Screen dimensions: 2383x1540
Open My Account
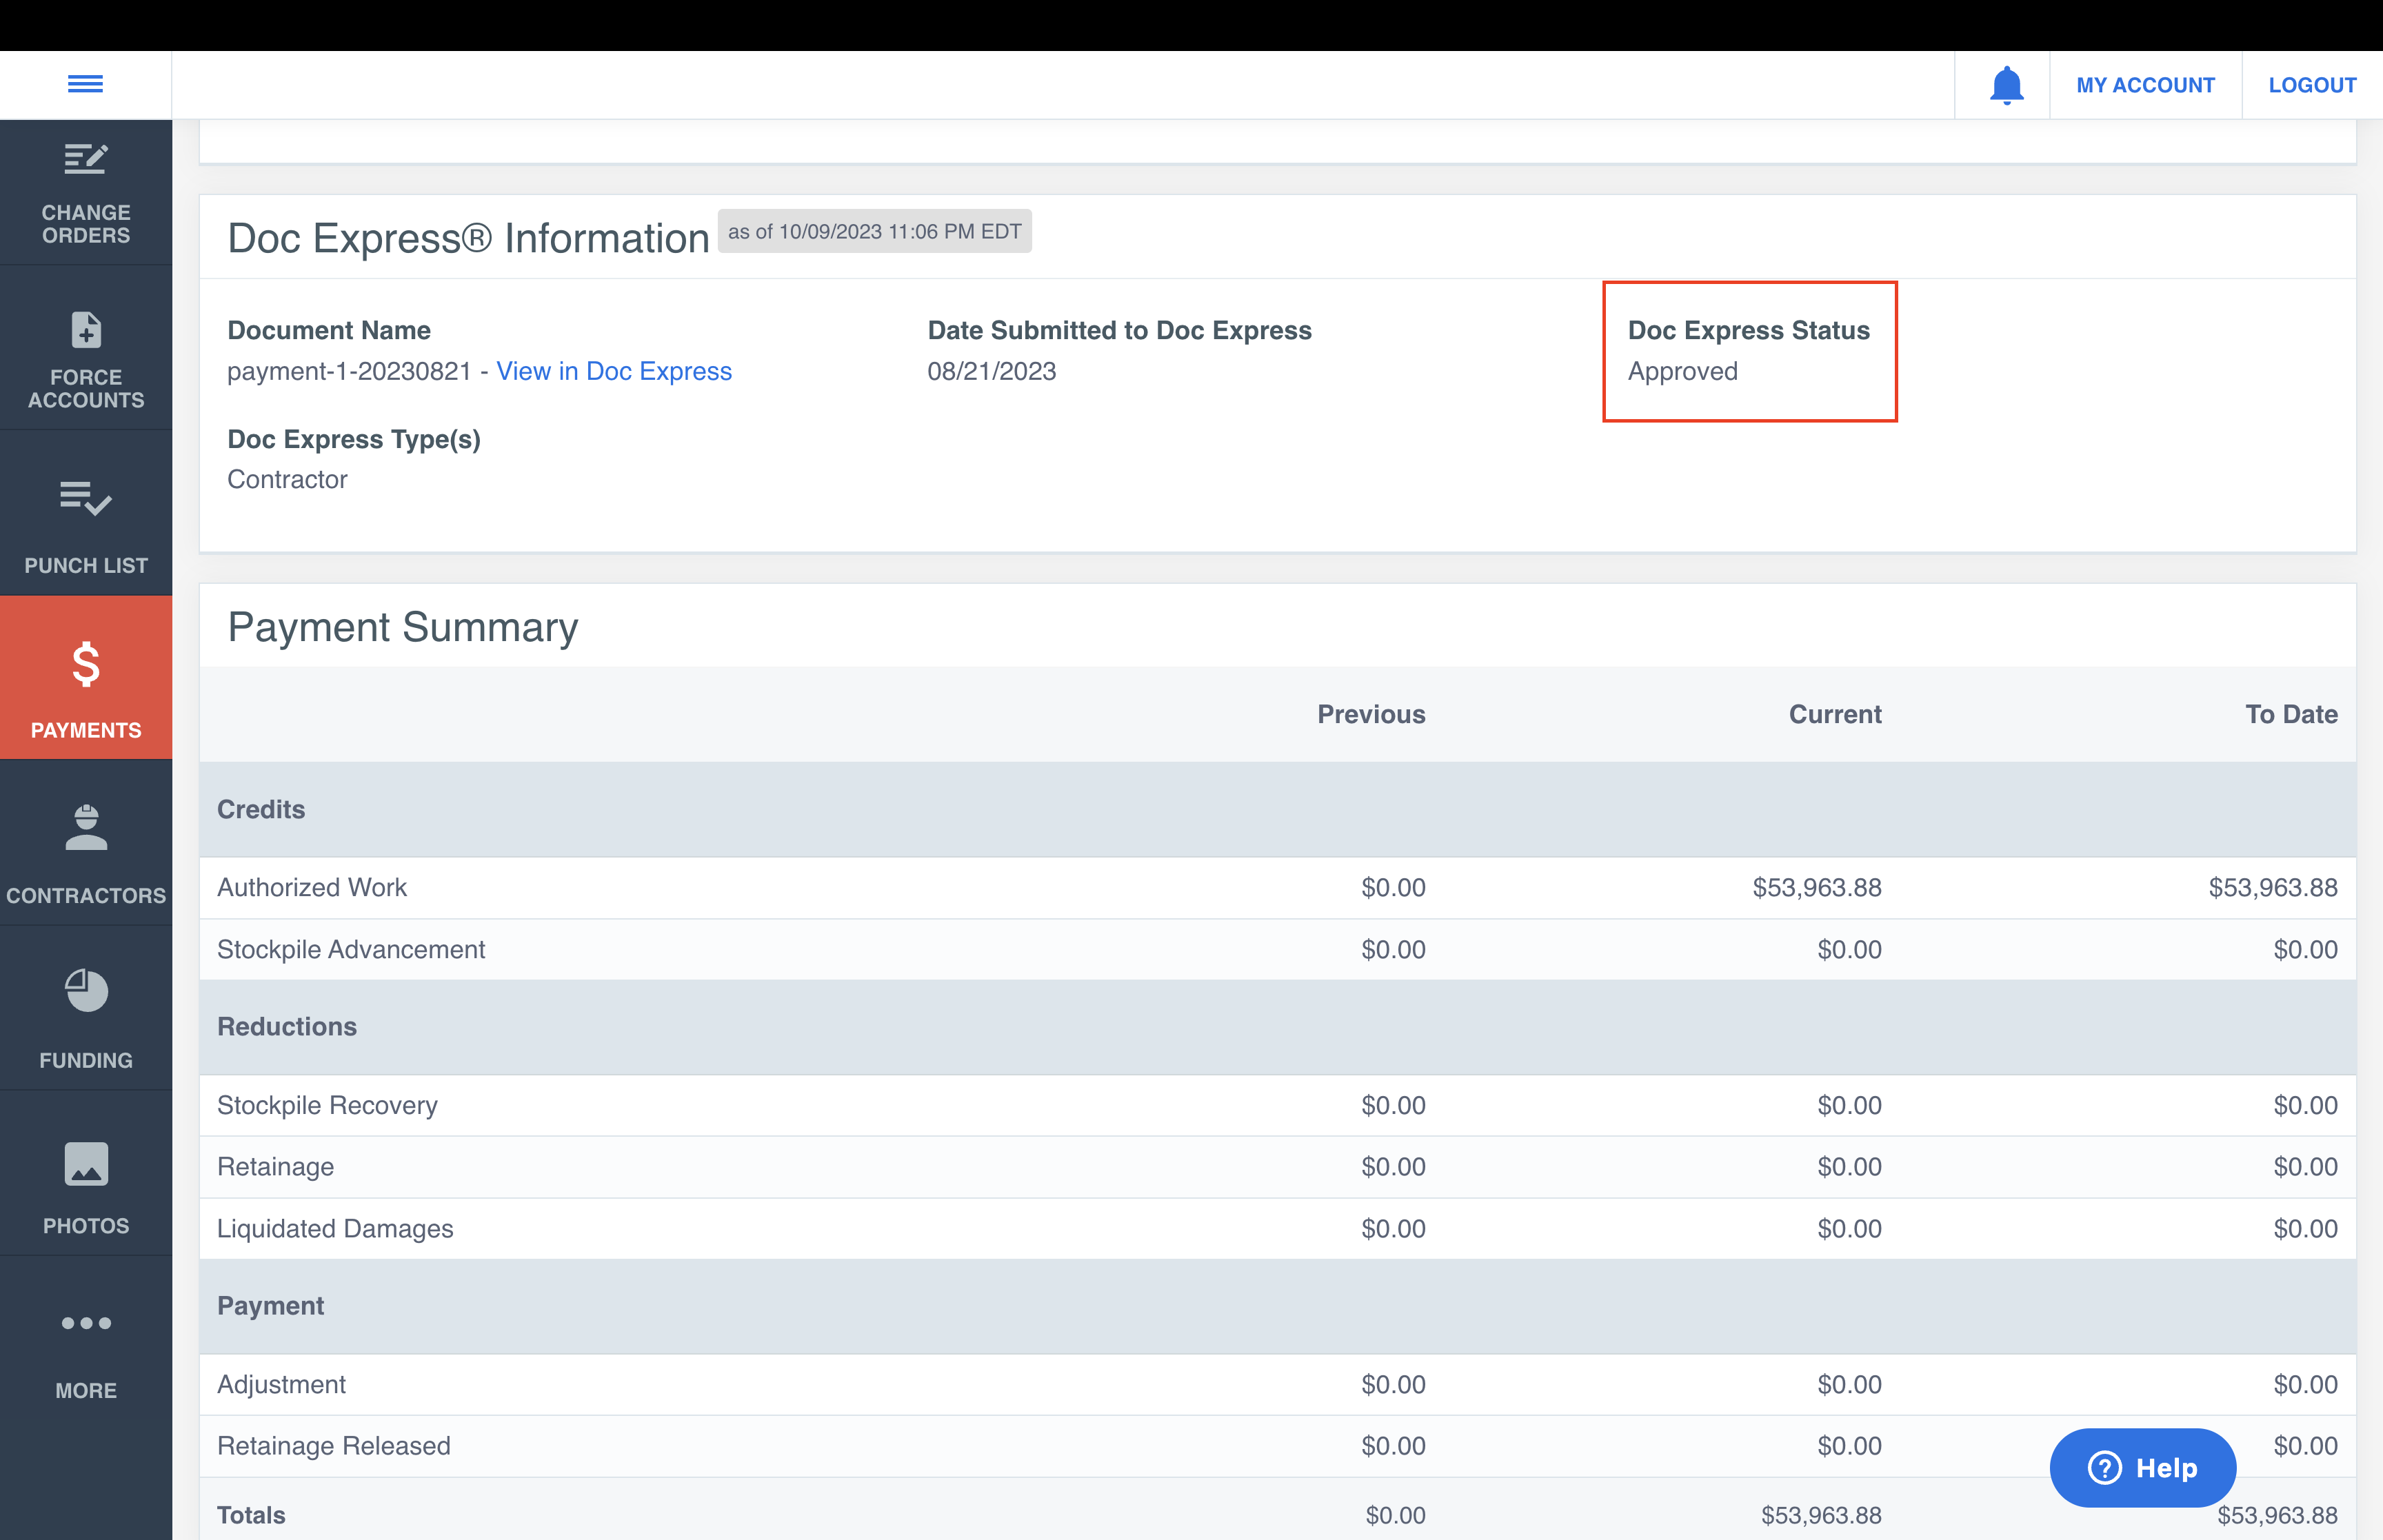pyautogui.click(x=2146, y=84)
